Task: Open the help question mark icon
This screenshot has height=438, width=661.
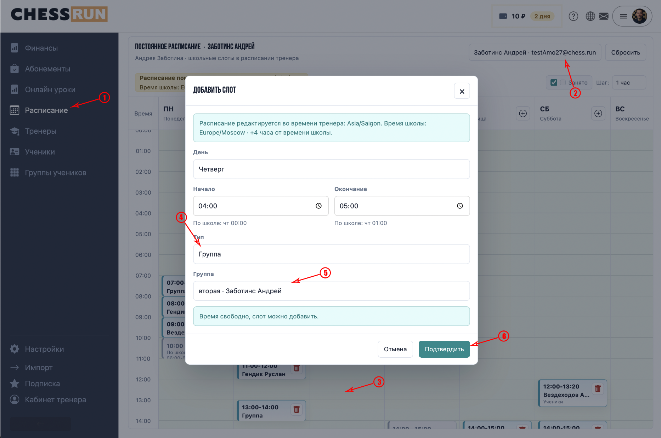Action: 573,16
